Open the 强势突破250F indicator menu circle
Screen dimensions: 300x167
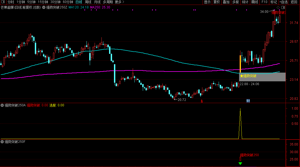tap(2, 142)
